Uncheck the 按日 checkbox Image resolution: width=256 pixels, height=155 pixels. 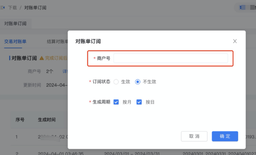click(139, 102)
